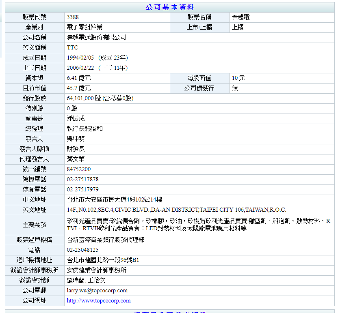This screenshot has height=313, width=338.
Task: Click the 公司基本資料 table header
Action: coord(170,7)
